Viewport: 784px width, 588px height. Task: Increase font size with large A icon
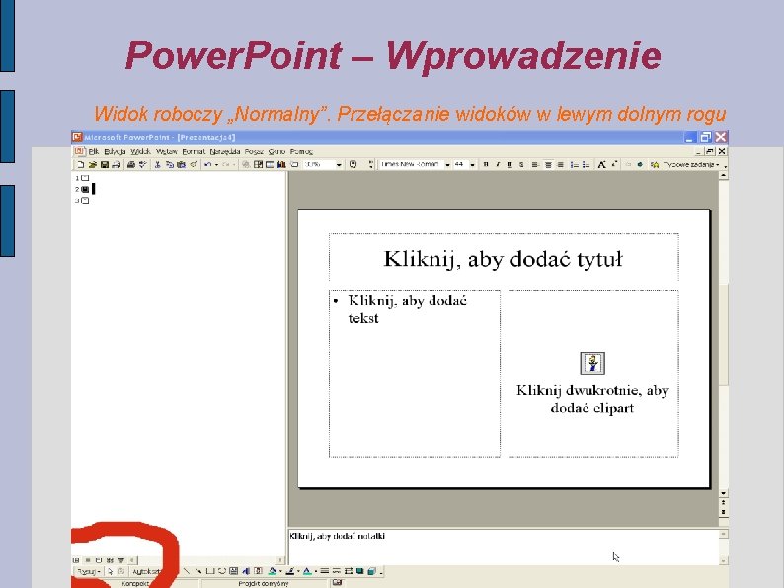click(602, 164)
